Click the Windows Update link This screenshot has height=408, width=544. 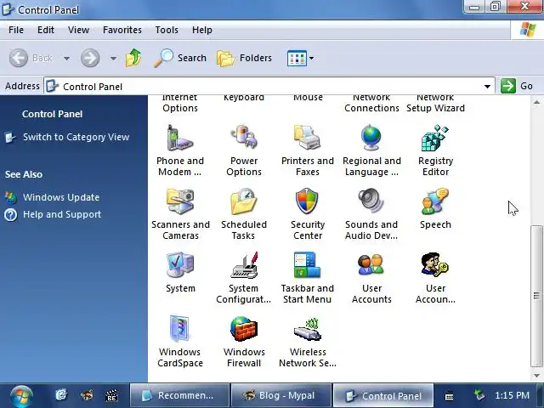point(61,197)
